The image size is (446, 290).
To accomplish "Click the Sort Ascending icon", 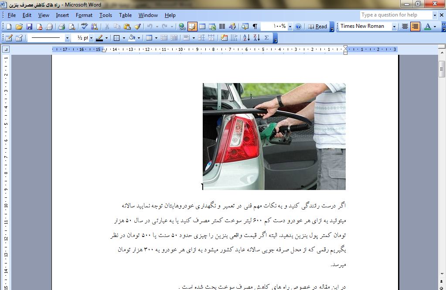I will [246, 38].
